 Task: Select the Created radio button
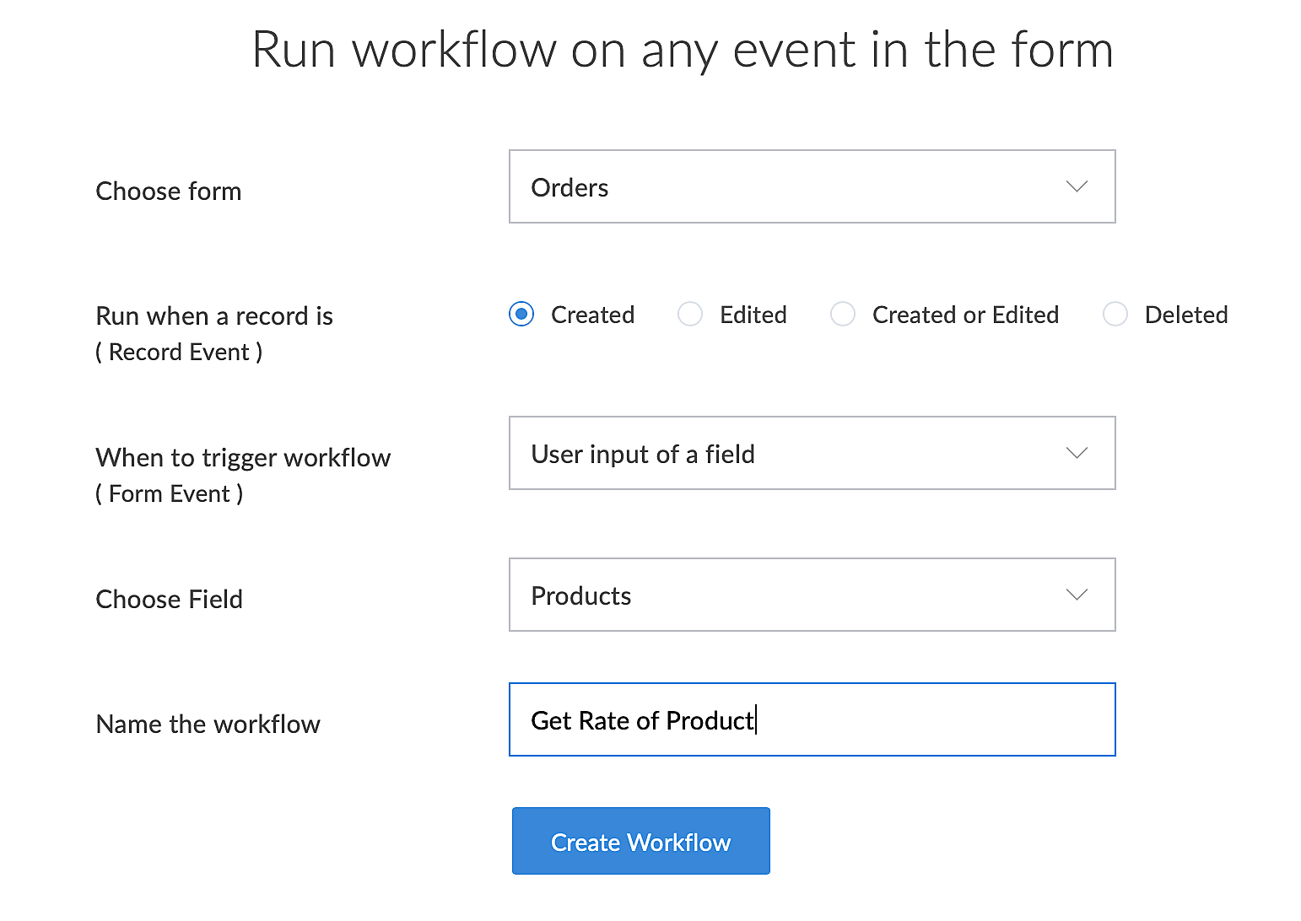(521, 315)
